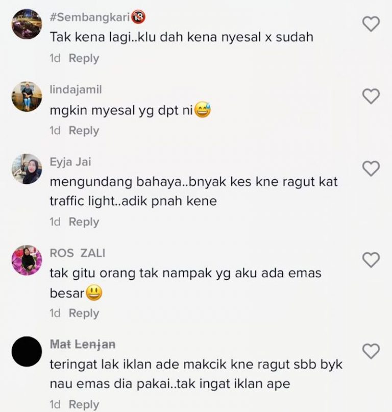Like Eyja Jai's comment via heart
Image resolution: width=392 pixels, height=412 pixels.
click(x=371, y=168)
